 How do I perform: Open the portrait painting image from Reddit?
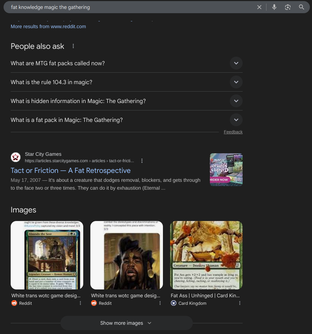pyautogui.click(x=127, y=255)
